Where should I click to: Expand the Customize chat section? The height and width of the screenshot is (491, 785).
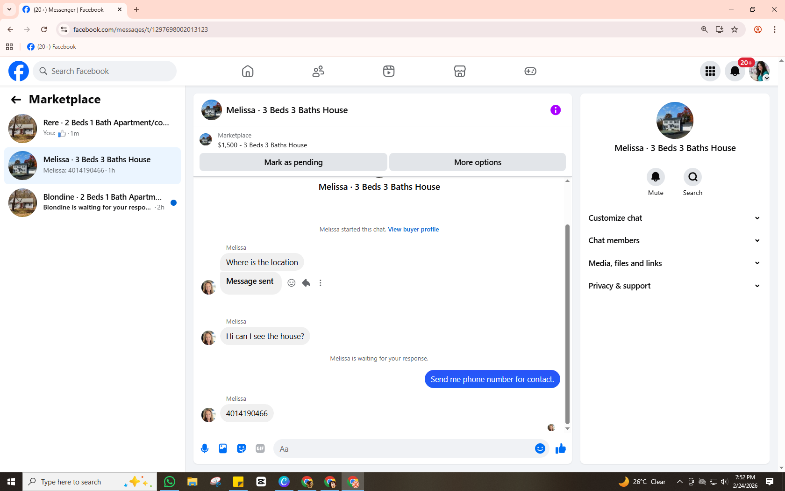click(x=675, y=218)
